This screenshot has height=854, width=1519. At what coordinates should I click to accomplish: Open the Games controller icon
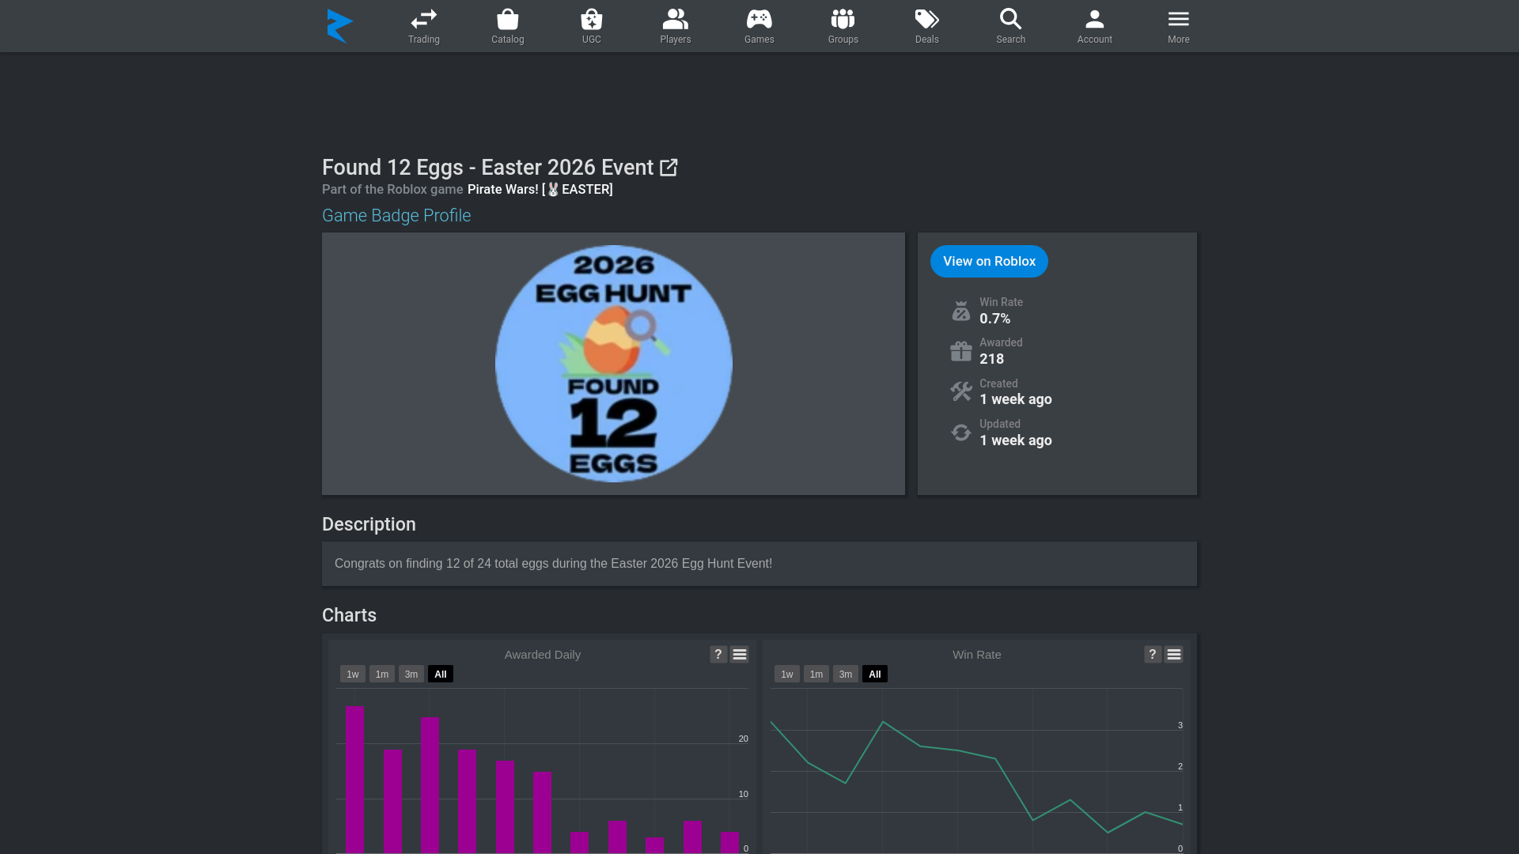759,19
